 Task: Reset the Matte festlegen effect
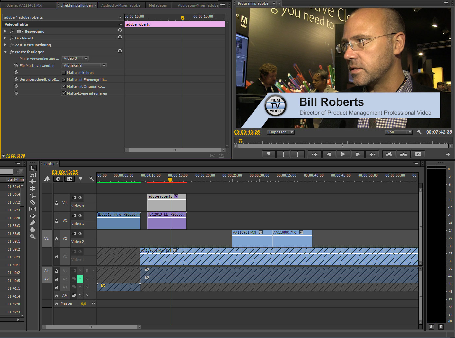[x=120, y=51]
